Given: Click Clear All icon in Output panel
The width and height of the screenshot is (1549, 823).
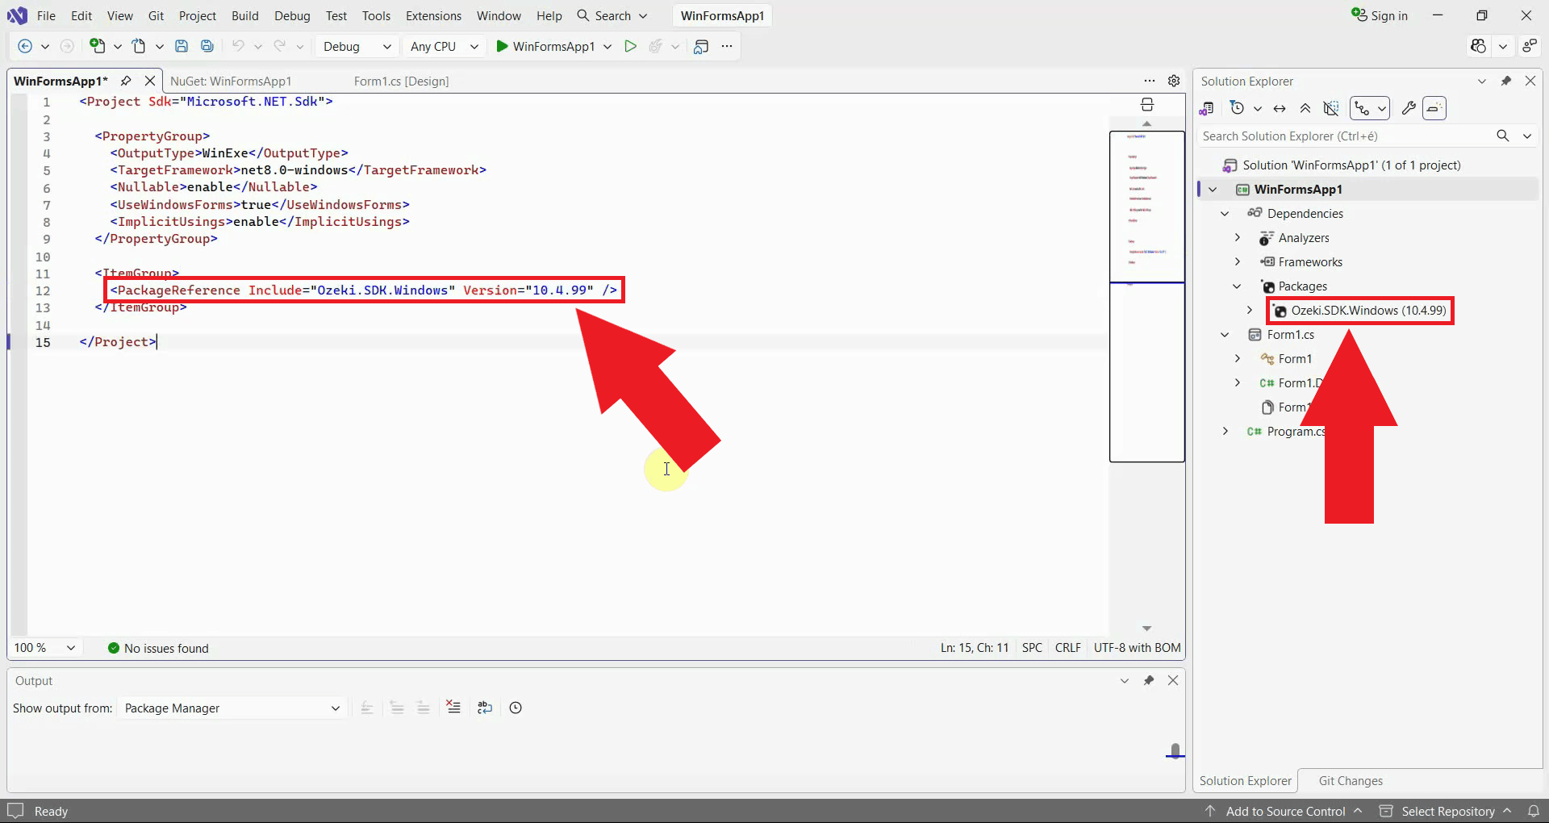Looking at the screenshot, I should [x=453, y=708].
